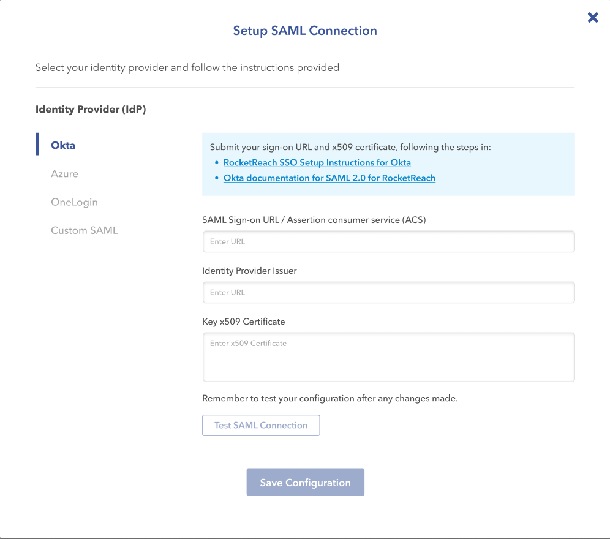Open Okta documentation for SAML 2.0 link

[329, 178]
